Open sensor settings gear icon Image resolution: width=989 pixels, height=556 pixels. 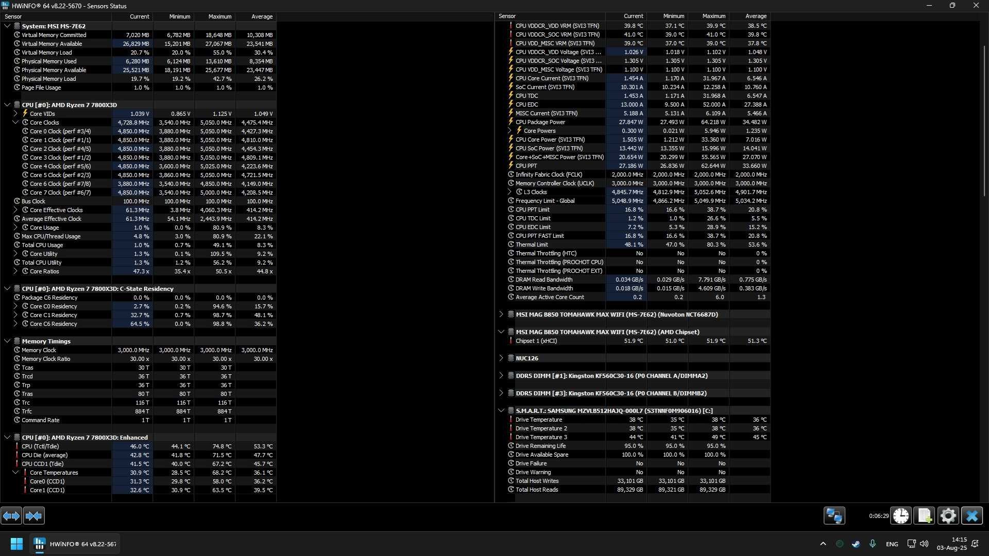[x=948, y=515]
